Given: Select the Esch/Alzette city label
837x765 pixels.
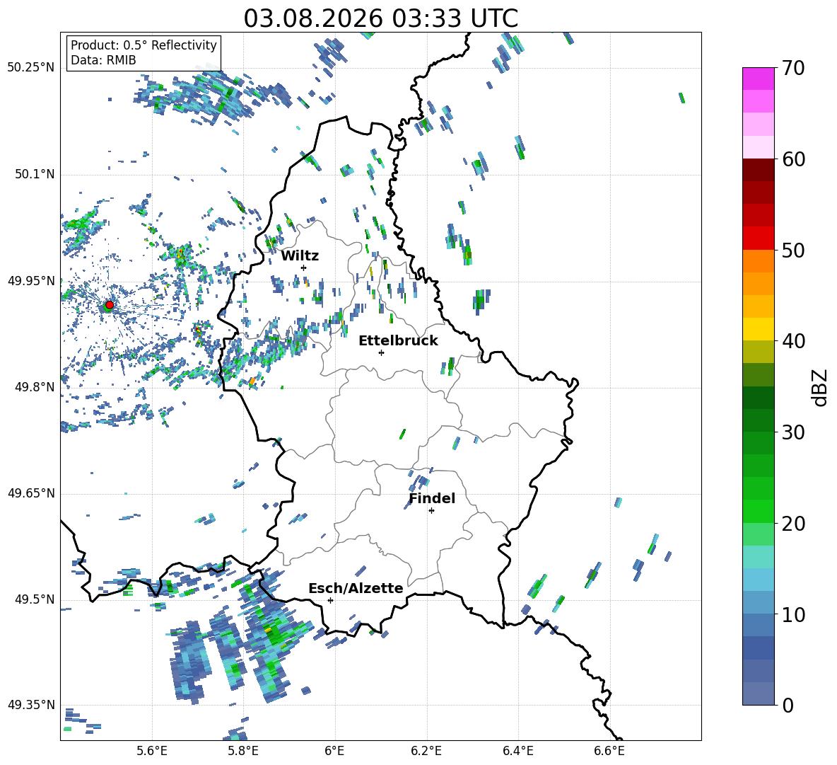Looking at the screenshot, I should 356,588.
